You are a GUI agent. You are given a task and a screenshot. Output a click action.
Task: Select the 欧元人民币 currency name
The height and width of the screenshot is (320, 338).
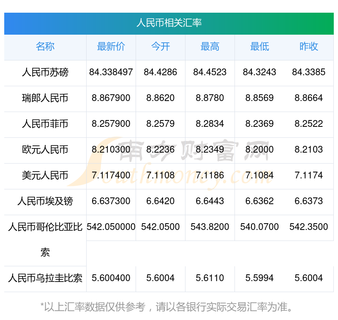(x=45, y=150)
